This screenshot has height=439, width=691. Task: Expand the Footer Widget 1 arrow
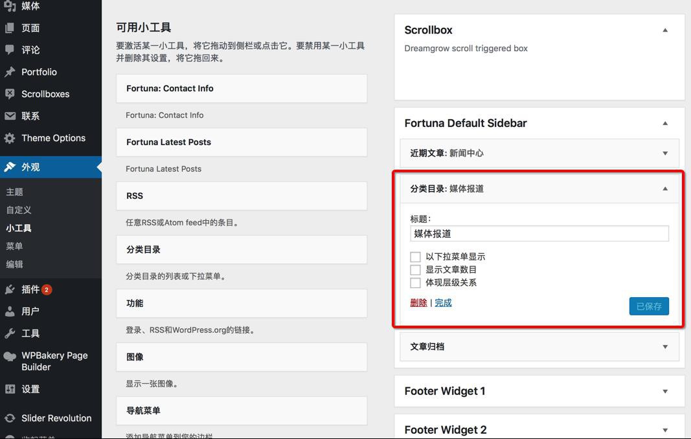pyautogui.click(x=665, y=391)
